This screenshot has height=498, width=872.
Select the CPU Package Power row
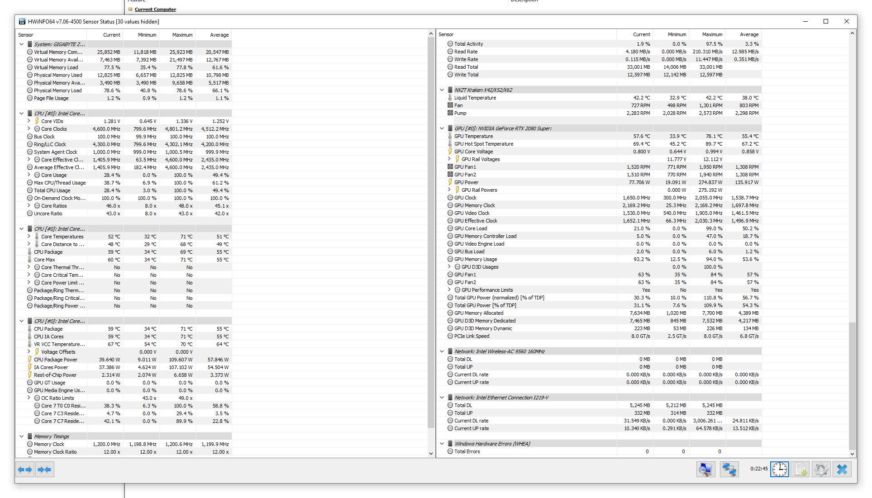click(56, 360)
